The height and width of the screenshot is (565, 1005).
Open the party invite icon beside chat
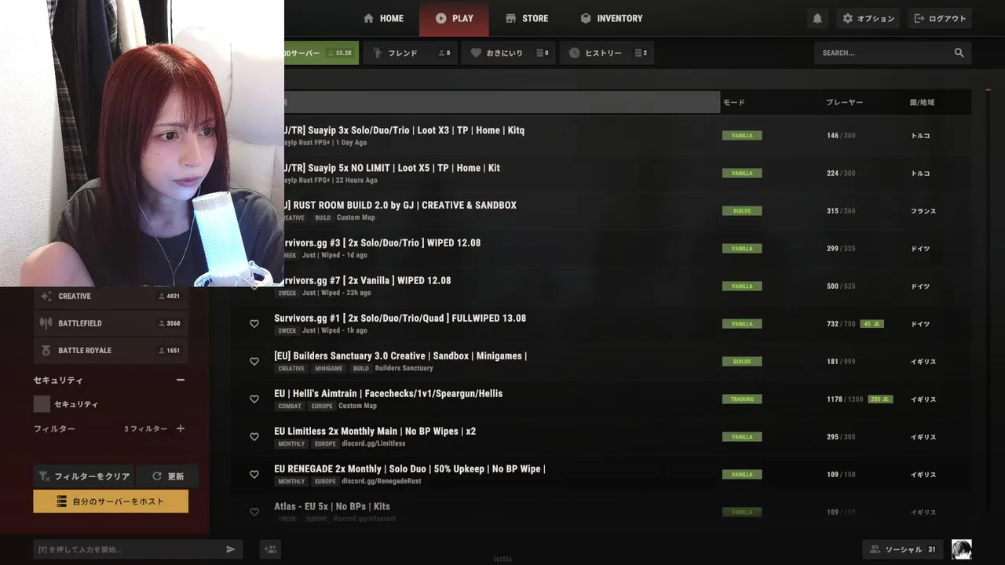pyautogui.click(x=271, y=549)
